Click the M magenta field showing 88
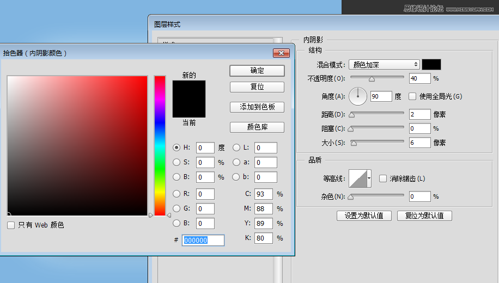499x283 pixels. pyautogui.click(x=264, y=208)
